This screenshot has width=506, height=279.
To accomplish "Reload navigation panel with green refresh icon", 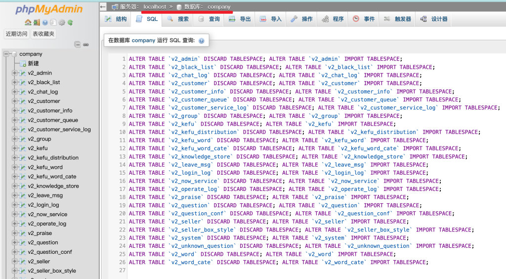I will tap(70, 23).
